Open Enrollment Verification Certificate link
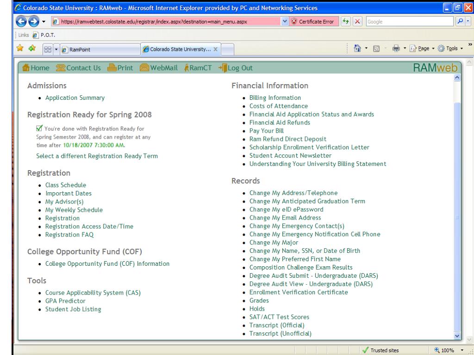 [299, 292]
